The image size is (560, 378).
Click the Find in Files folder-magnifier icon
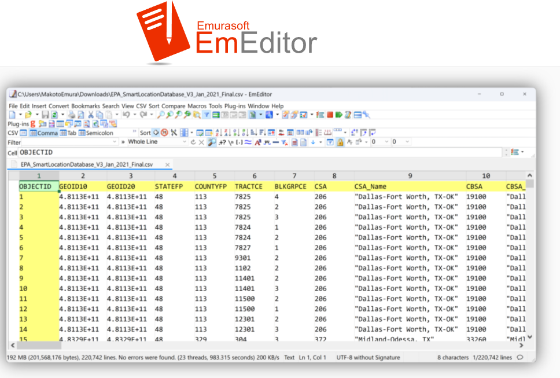[x=197, y=115]
